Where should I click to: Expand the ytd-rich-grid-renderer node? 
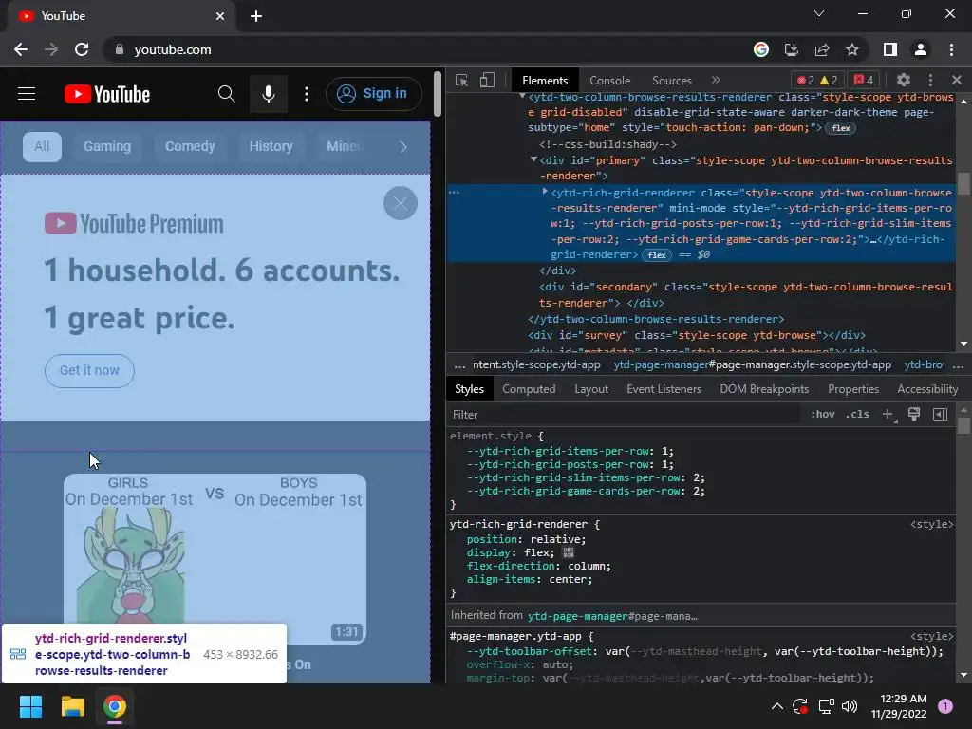click(x=545, y=192)
